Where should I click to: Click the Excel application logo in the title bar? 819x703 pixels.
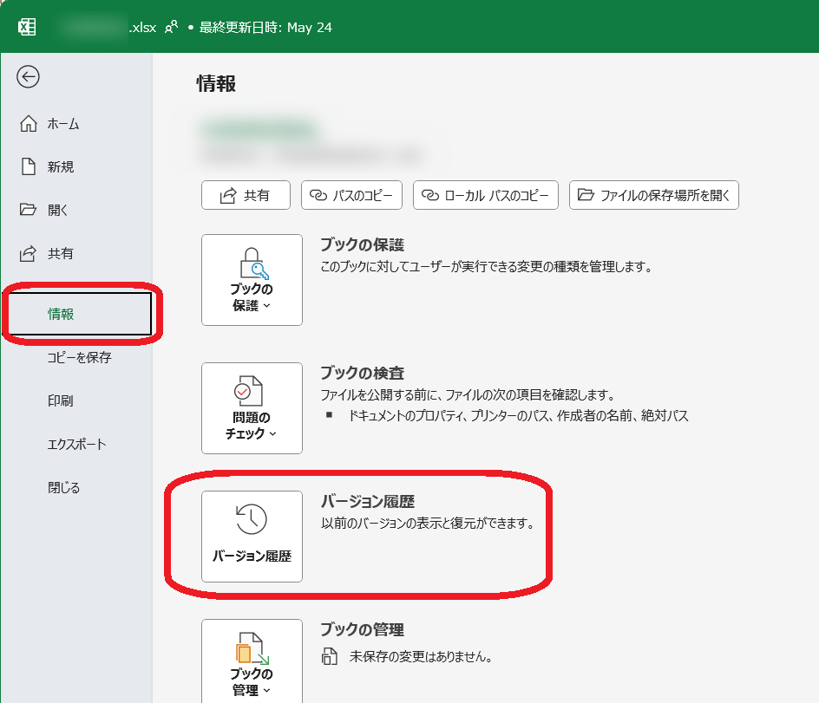pos(26,27)
